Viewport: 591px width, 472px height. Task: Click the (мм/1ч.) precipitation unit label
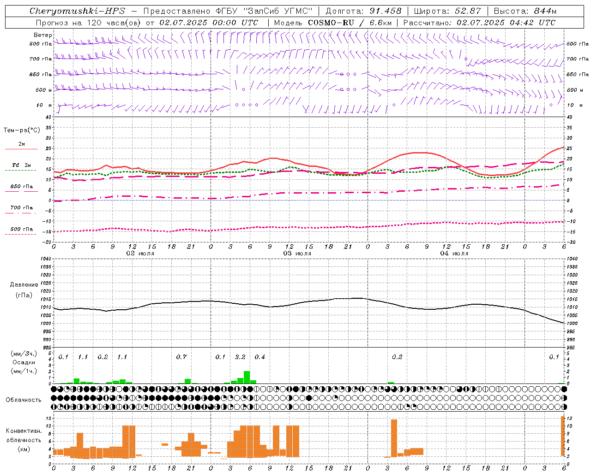24,371
